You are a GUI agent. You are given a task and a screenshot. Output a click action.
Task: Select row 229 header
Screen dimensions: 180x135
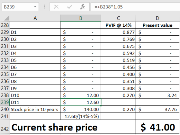click(x=5, y=32)
